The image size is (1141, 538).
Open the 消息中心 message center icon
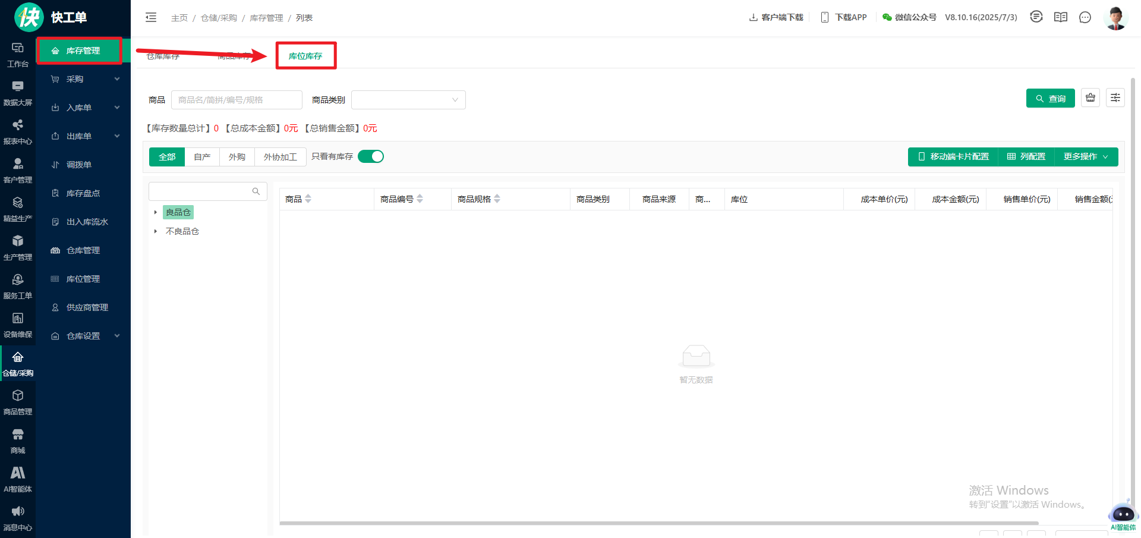click(18, 518)
